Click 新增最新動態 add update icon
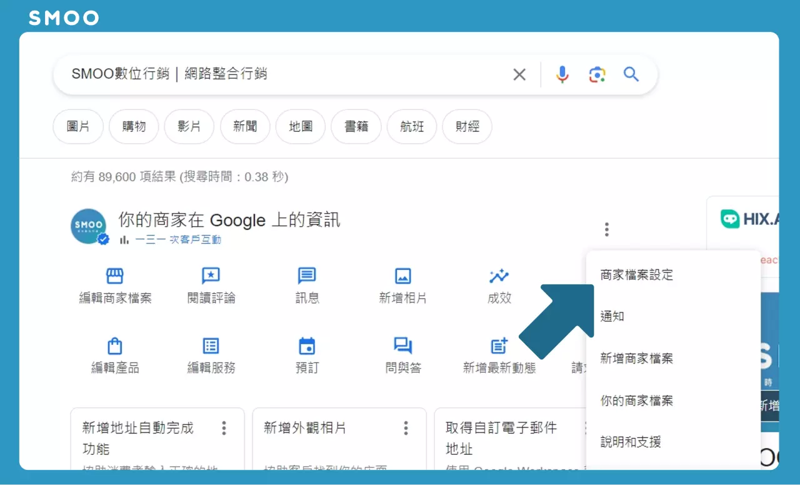800x488 pixels. [499, 346]
